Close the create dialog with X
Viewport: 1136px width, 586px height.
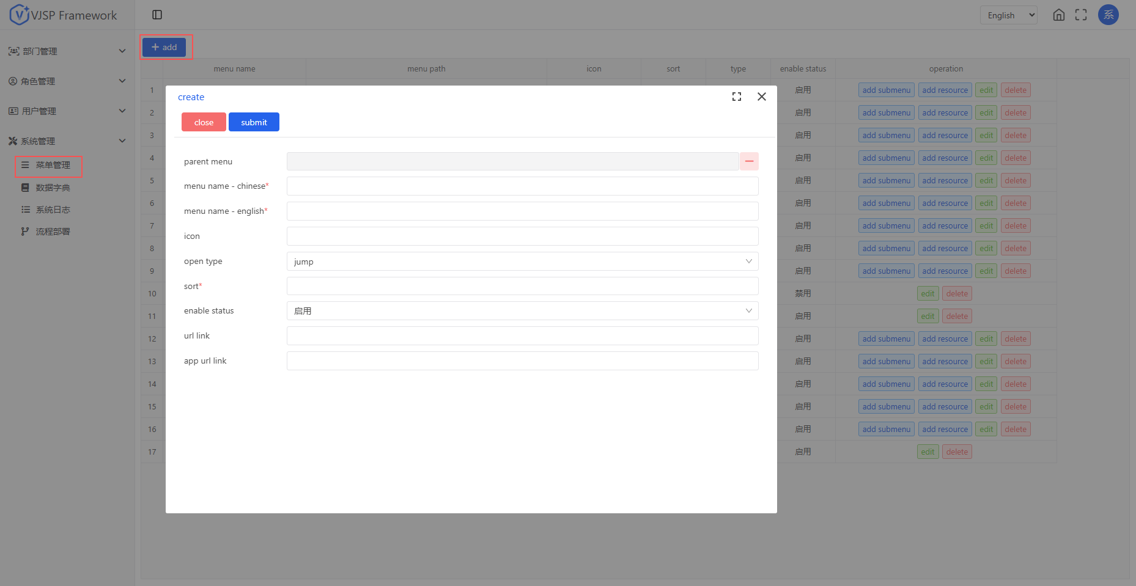(761, 97)
